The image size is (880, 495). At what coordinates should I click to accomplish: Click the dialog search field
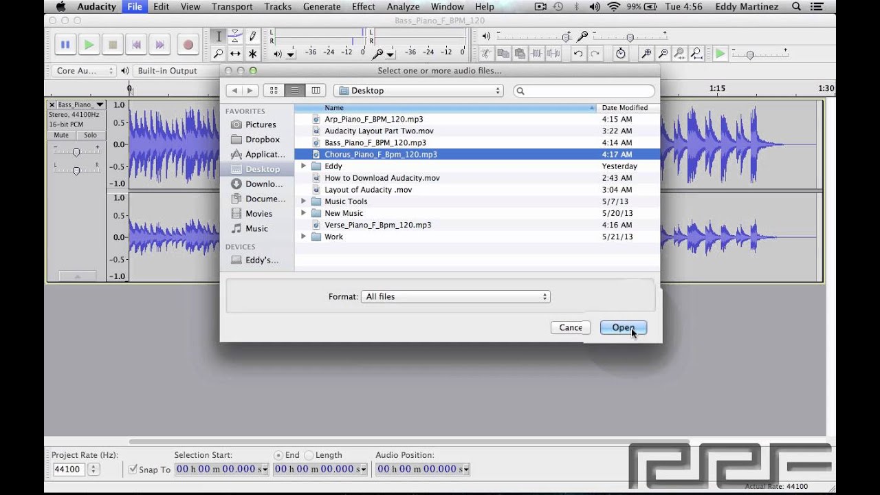click(584, 91)
